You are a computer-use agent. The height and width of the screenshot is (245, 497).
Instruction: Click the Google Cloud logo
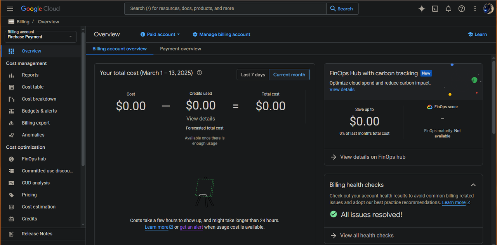(40, 9)
